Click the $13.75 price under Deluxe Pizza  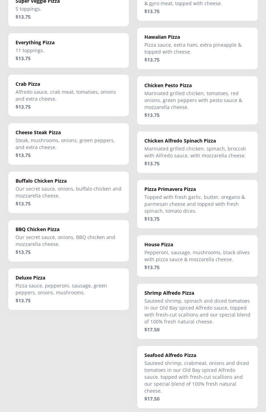point(23,301)
